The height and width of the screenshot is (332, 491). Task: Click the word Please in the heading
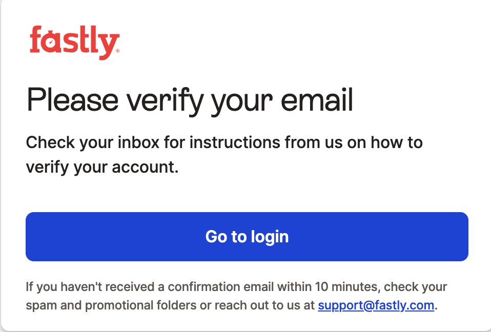(66, 100)
